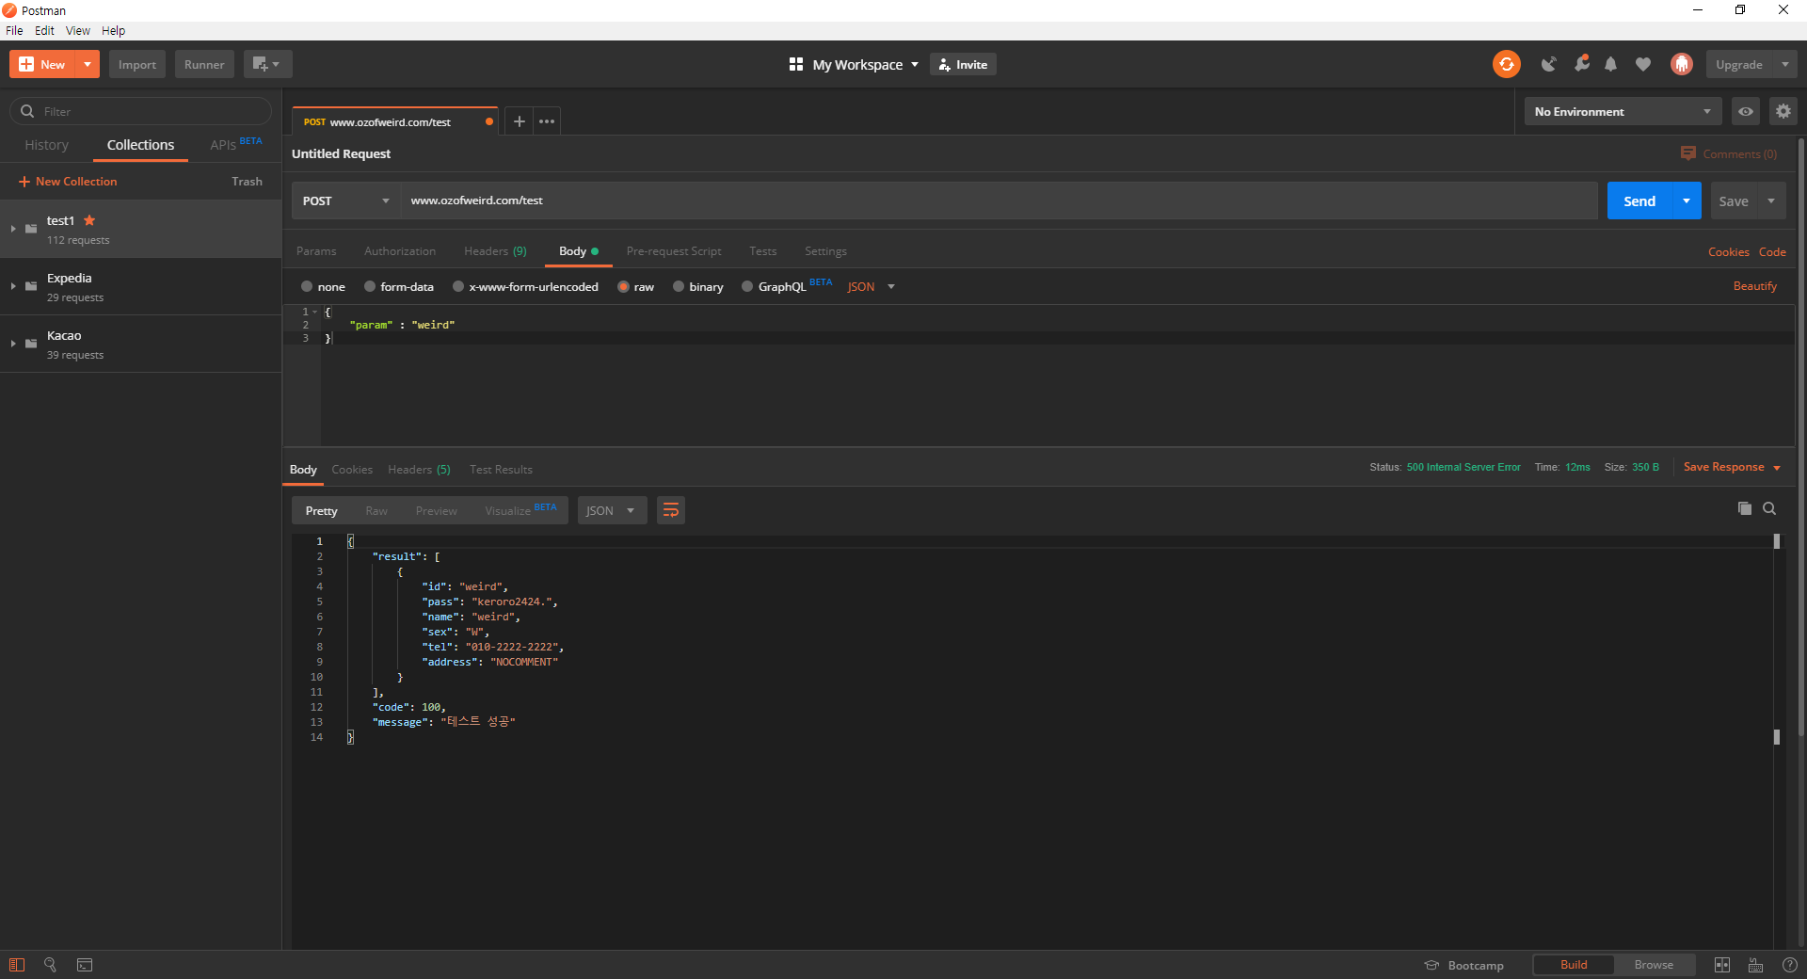
Task: Open the request Params tab
Action: tap(316, 251)
